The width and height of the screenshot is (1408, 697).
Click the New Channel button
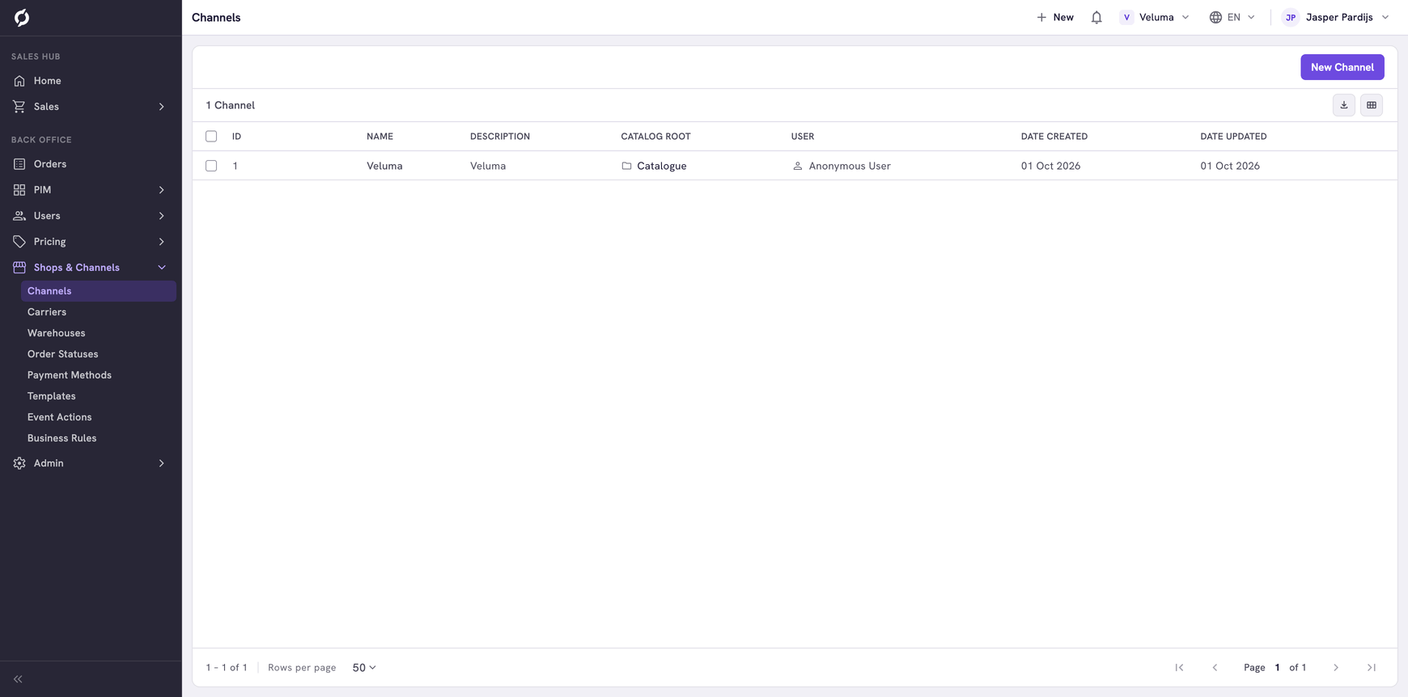coord(1342,67)
